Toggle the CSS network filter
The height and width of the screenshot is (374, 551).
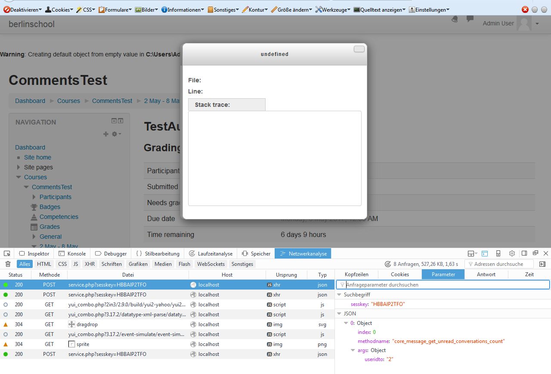tap(62, 264)
